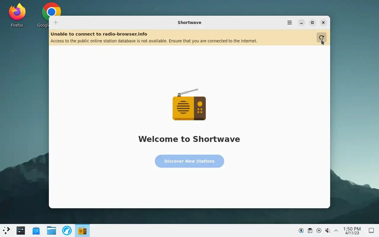Open the muted audio volume tray icon
This screenshot has height=237, width=379.
coord(327,230)
